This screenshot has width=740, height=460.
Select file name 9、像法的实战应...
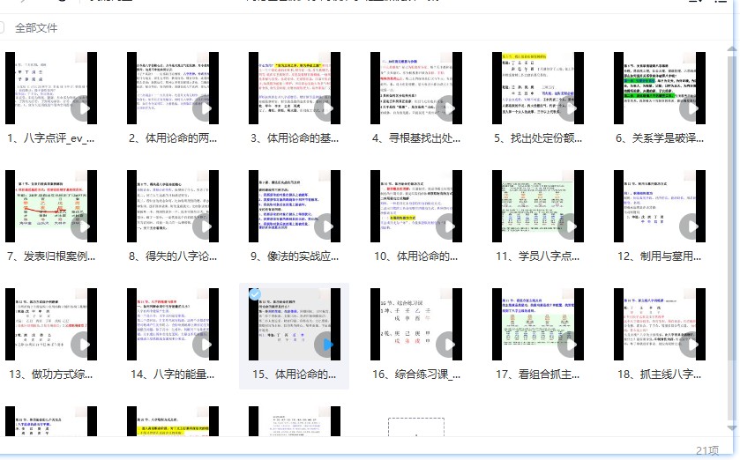click(295, 256)
